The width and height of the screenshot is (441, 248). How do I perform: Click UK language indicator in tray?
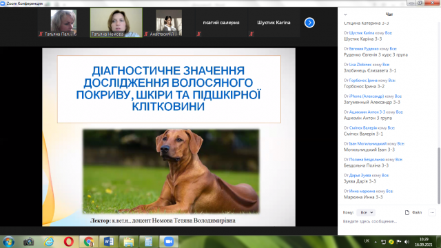pos(367,241)
